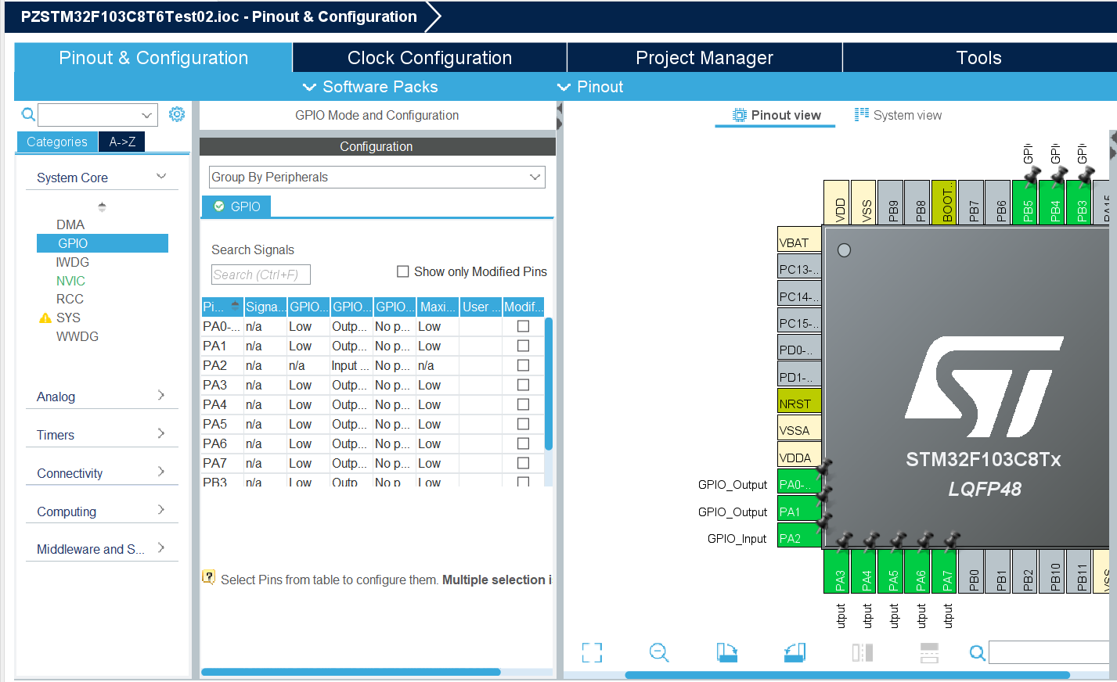
Task: Select pin PB4 on the chip
Action: click(x=1052, y=202)
